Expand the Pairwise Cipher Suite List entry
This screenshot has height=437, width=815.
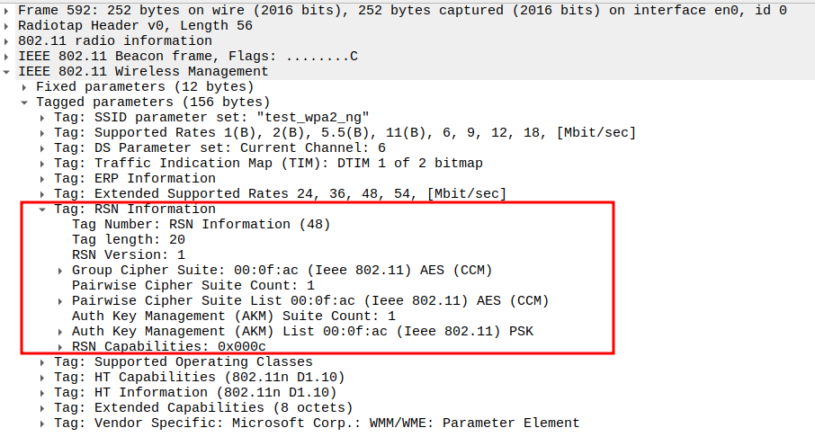pos(61,300)
